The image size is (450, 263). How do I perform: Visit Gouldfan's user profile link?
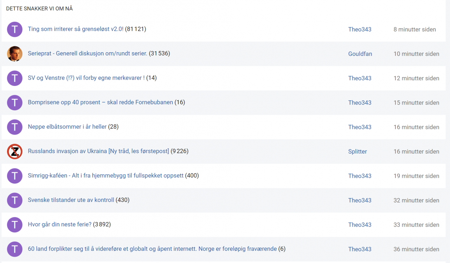(360, 54)
